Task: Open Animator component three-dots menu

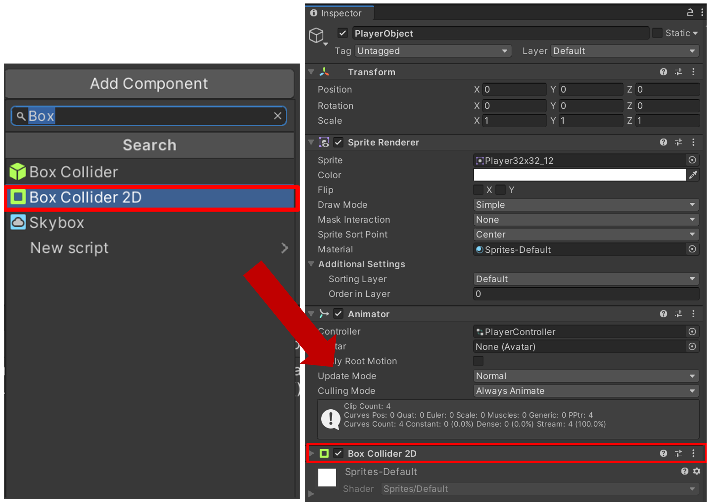Action: pyautogui.click(x=693, y=314)
